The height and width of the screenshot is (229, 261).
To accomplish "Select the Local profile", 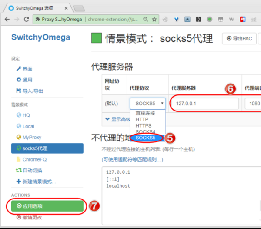I will coord(25,126).
